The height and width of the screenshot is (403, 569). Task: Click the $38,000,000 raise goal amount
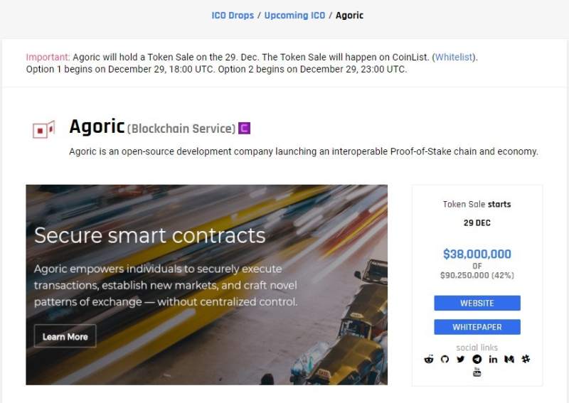click(x=477, y=254)
